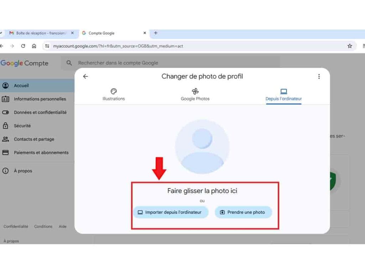Click the browser home icon
The height and width of the screenshot is (274, 365).
tap(34, 46)
